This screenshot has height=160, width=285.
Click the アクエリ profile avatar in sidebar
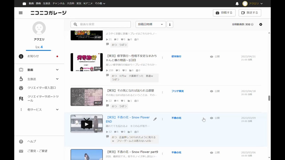click(x=39, y=28)
